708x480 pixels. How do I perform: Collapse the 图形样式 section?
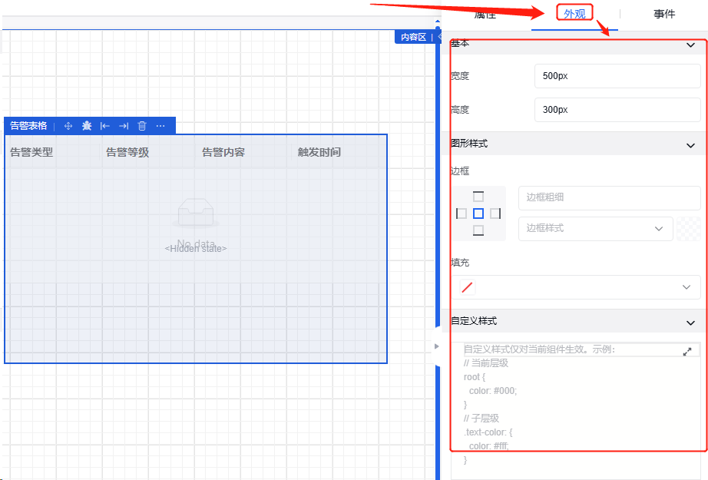[x=690, y=145]
